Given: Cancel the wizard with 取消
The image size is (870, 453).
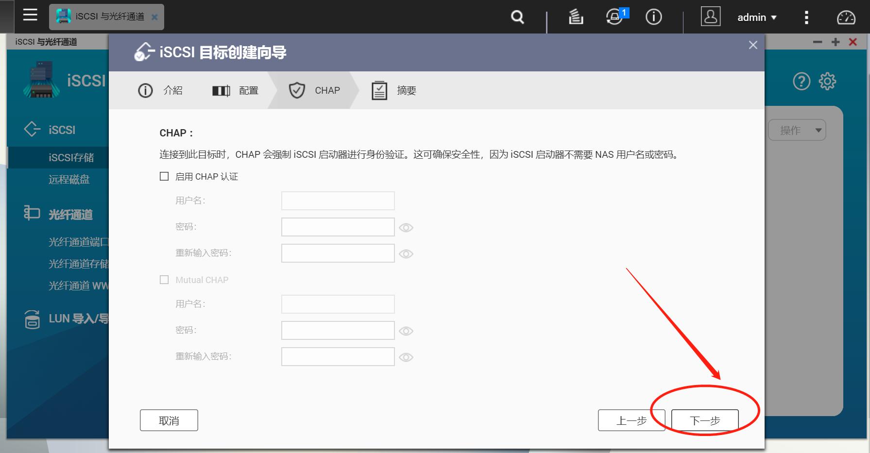Looking at the screenshot, I should [169, 420].
